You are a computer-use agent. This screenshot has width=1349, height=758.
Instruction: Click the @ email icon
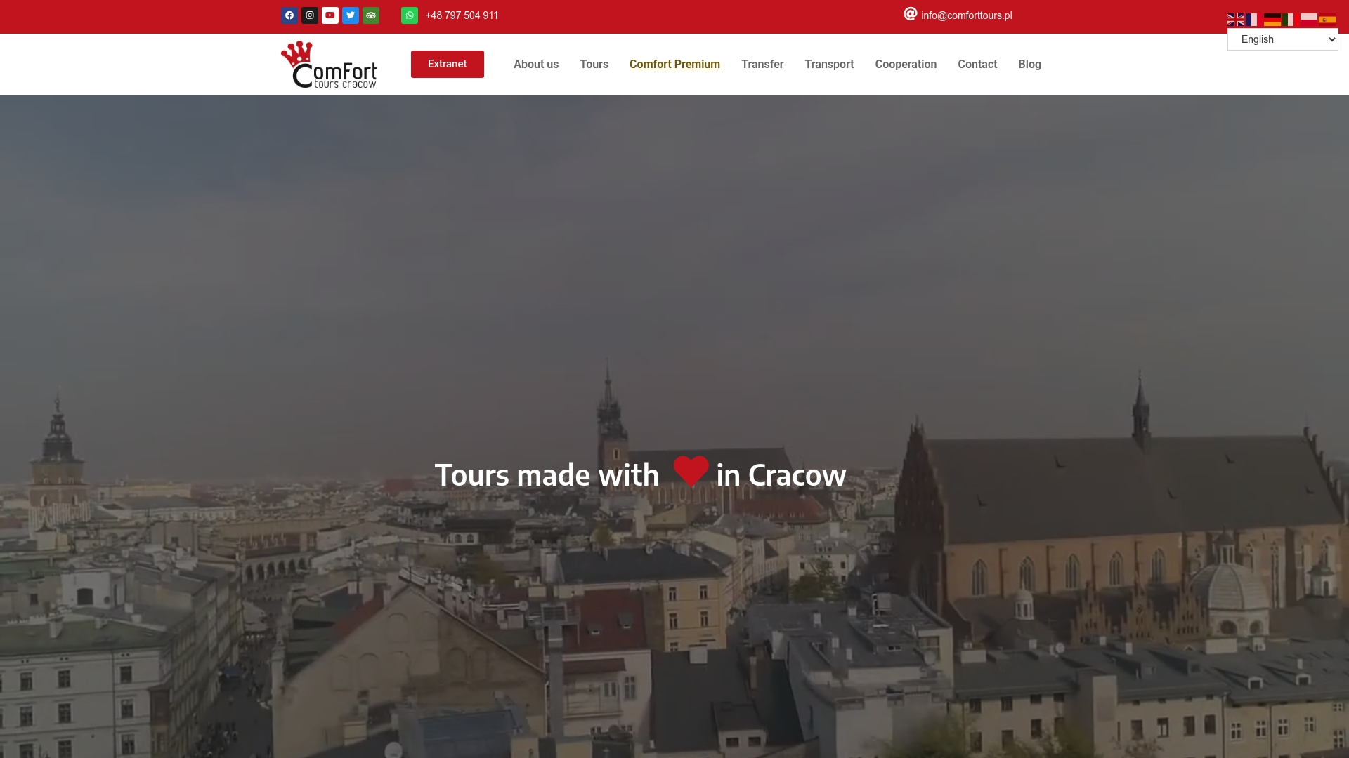coord(911,14)
